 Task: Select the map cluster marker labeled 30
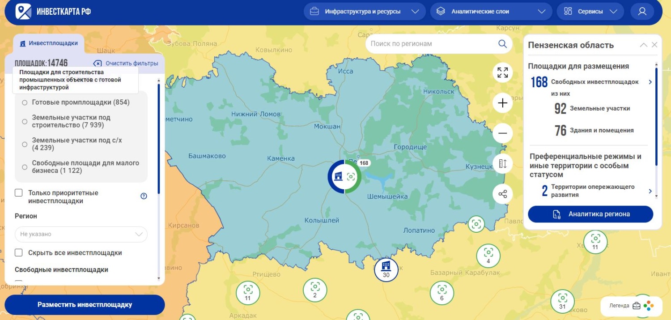pyautogui.click(x=386, y=270)
